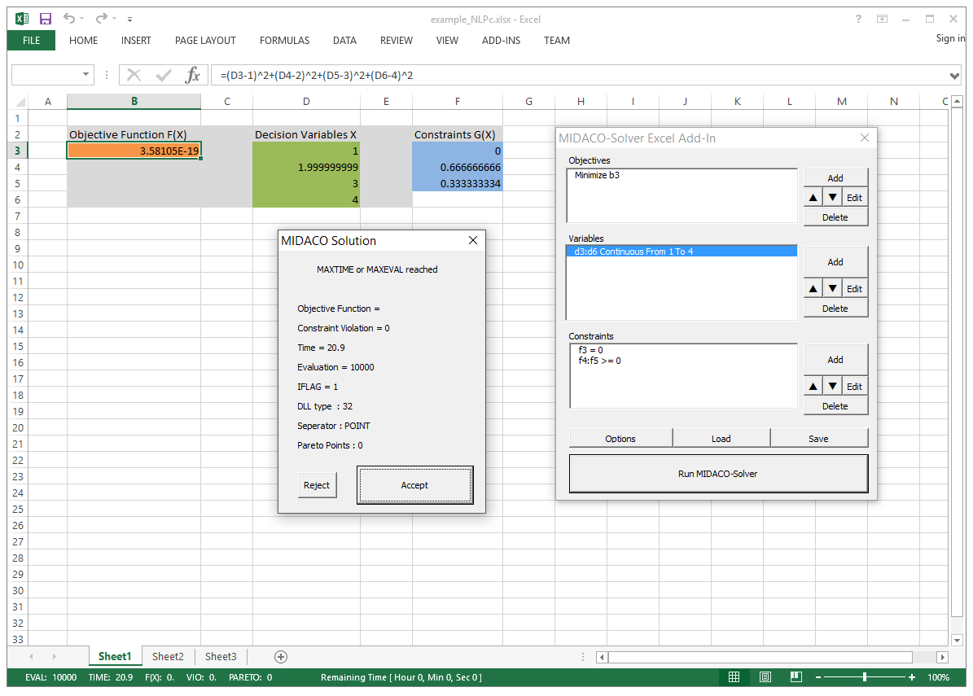Viewport: 973px width, 696px height.
Task: Click the Redo arrow icon
Action: [102, 19]
